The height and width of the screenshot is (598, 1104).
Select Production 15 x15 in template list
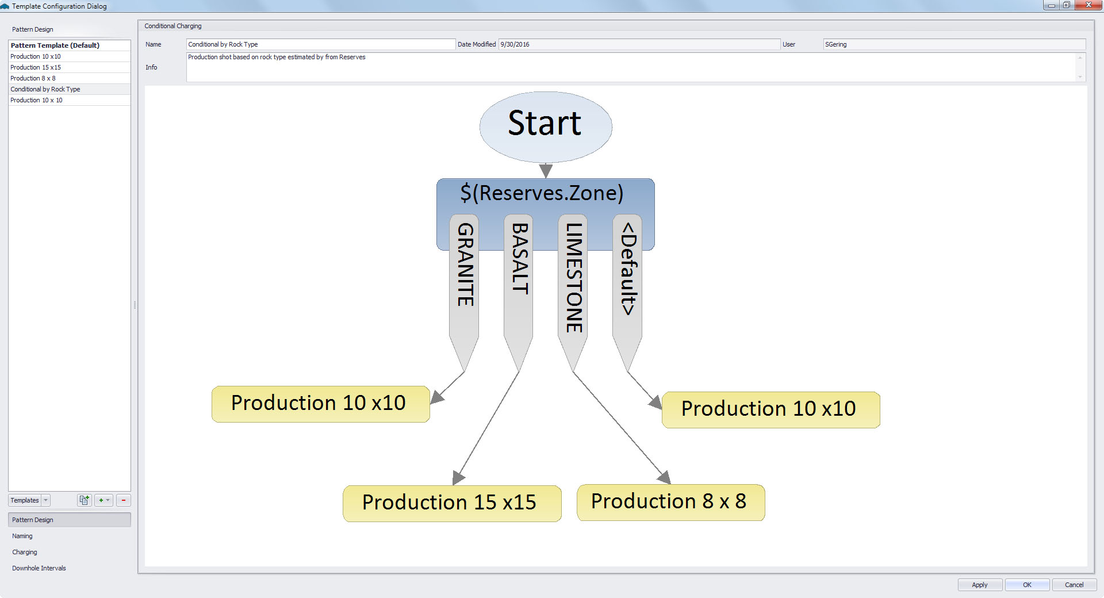coord(36,67)
